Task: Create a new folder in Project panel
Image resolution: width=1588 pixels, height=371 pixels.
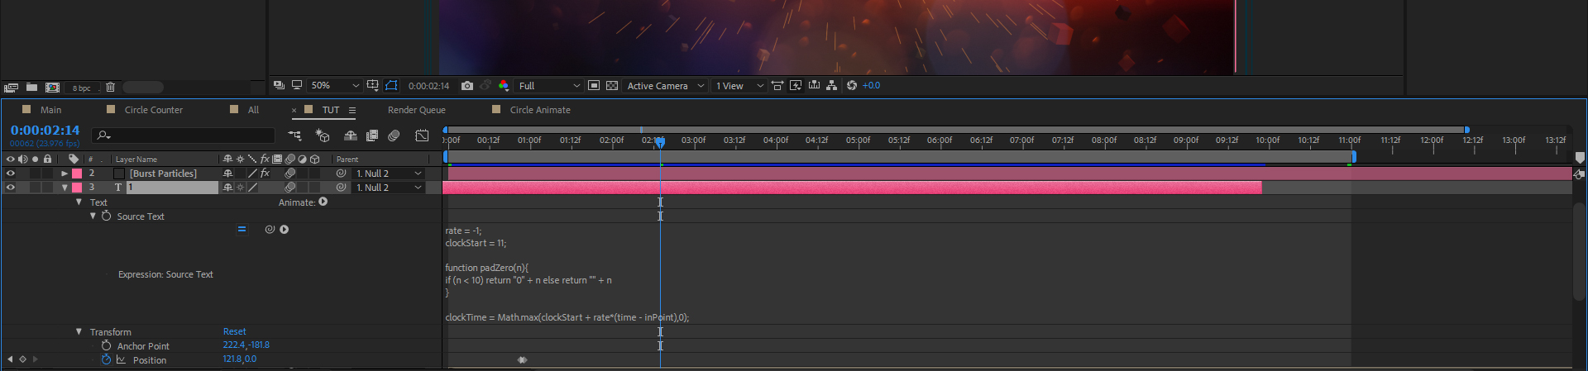Action: tap(31, 87)
